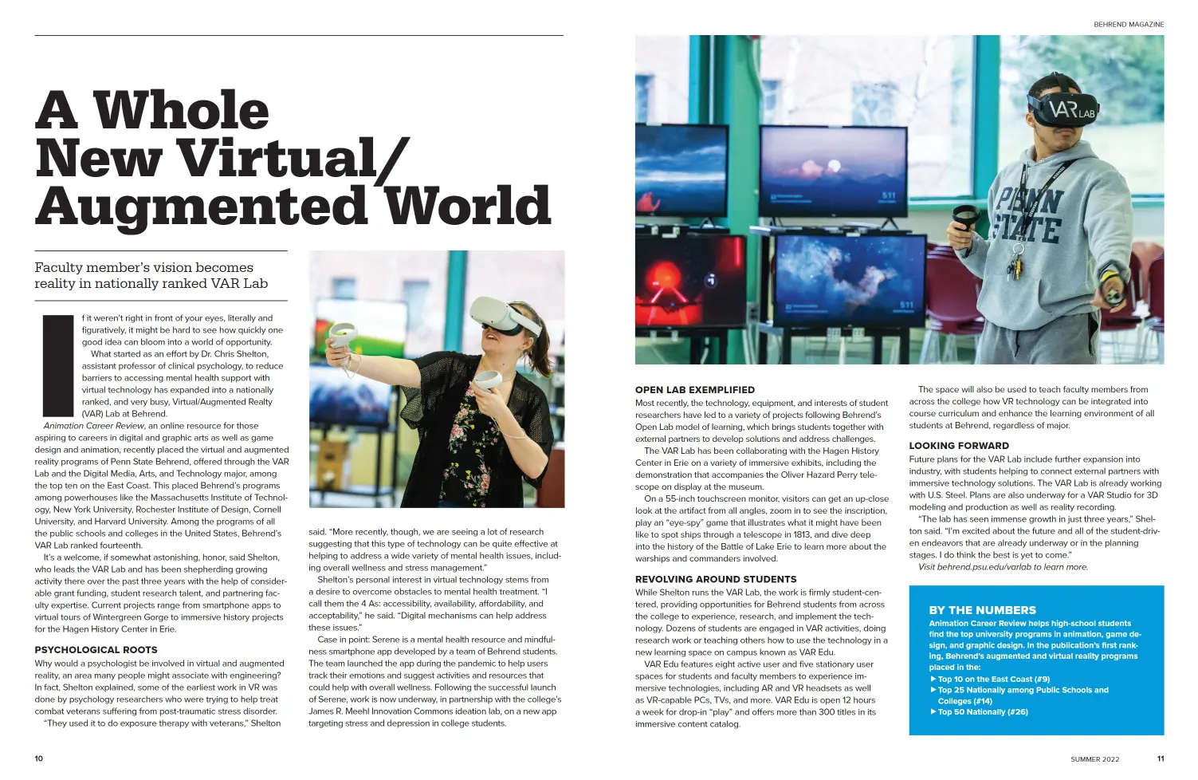The image size is (1198, 780).
Task: Click the 'REVOLVING AROUND STUDENTS' section heading
Action: (716, 579)
